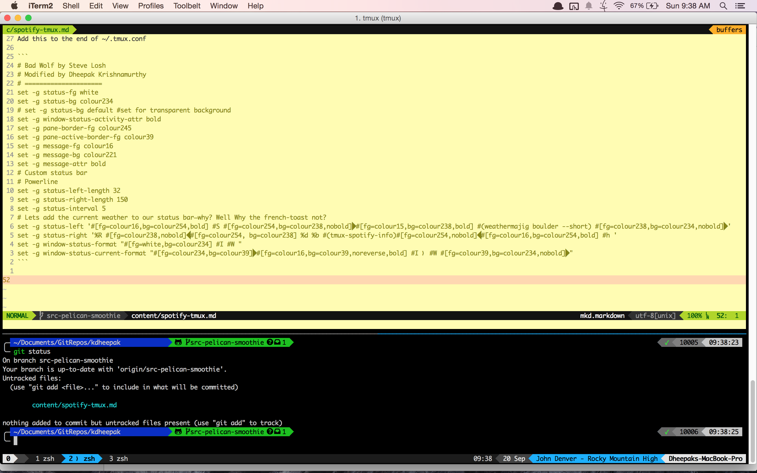Click the hat-shaped menu bar icon
Image resolution: width=757 pixels, height=473 pixels.
558,6
